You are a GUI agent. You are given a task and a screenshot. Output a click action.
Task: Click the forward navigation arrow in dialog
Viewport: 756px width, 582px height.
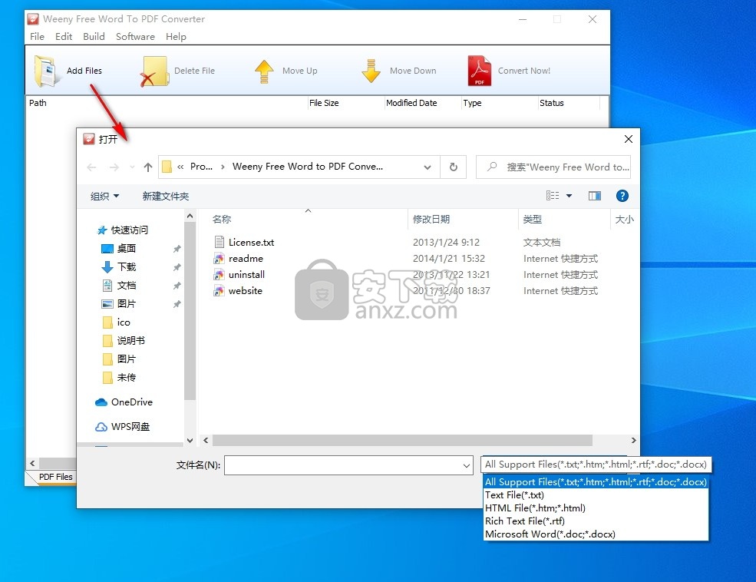click(x=114, y=167)
